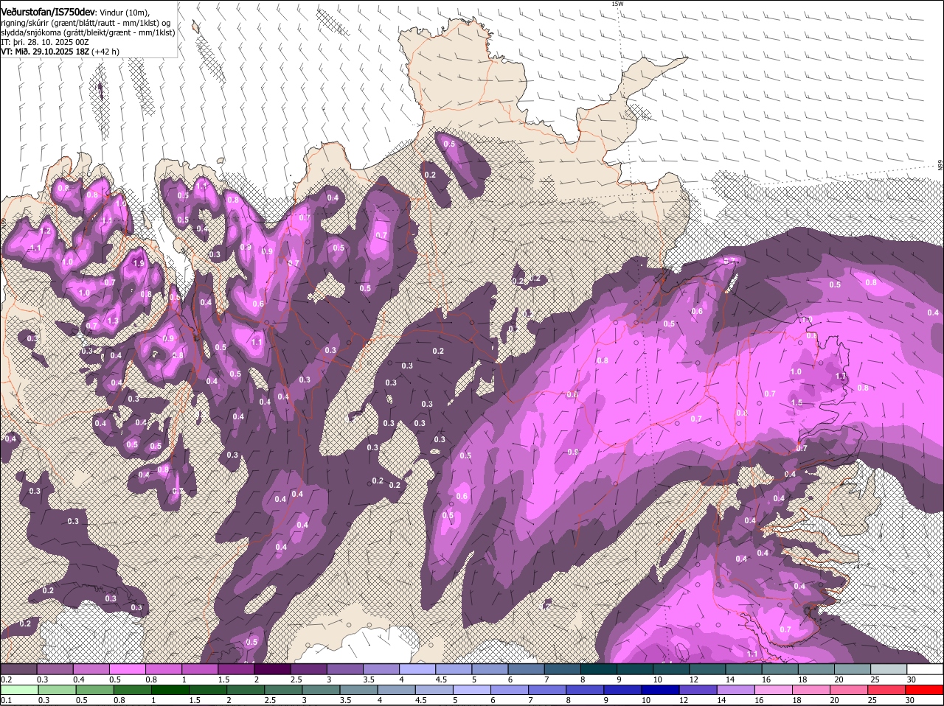
Task: Click the 'Vindur (10m)' text in header
Action: coord(124,13)
